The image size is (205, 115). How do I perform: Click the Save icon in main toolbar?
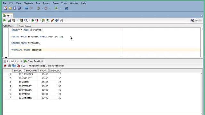coord(15,8)
